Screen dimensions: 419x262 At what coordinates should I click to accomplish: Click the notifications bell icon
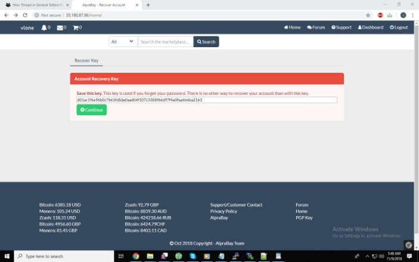point(44,27)
